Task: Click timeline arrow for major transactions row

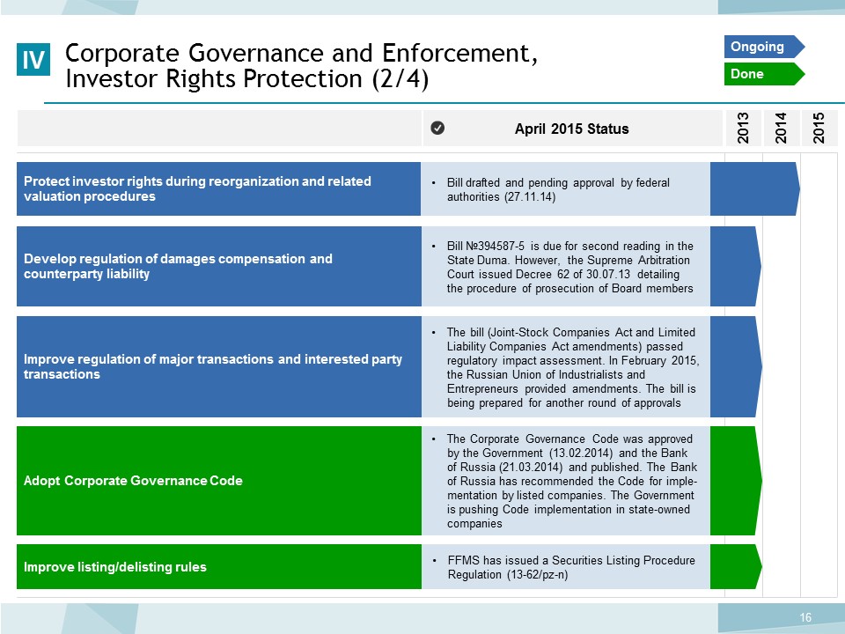Action: 736,366
